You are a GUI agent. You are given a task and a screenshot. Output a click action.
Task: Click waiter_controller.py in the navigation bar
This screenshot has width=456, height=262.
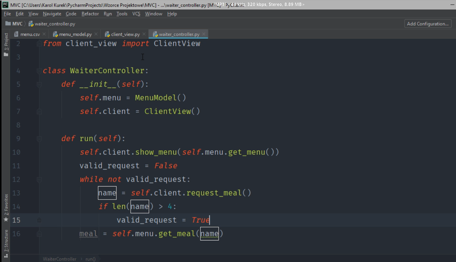55,24
